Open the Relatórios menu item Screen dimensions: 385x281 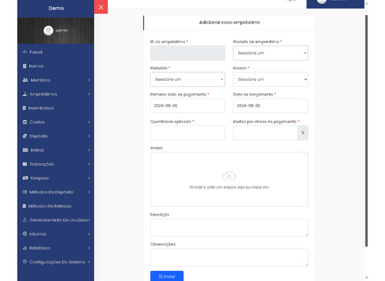click(x=55, y=248)
